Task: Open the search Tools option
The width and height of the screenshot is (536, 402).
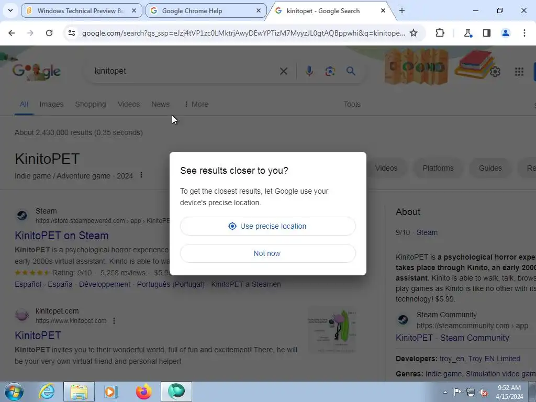Action: pos(352,104)
